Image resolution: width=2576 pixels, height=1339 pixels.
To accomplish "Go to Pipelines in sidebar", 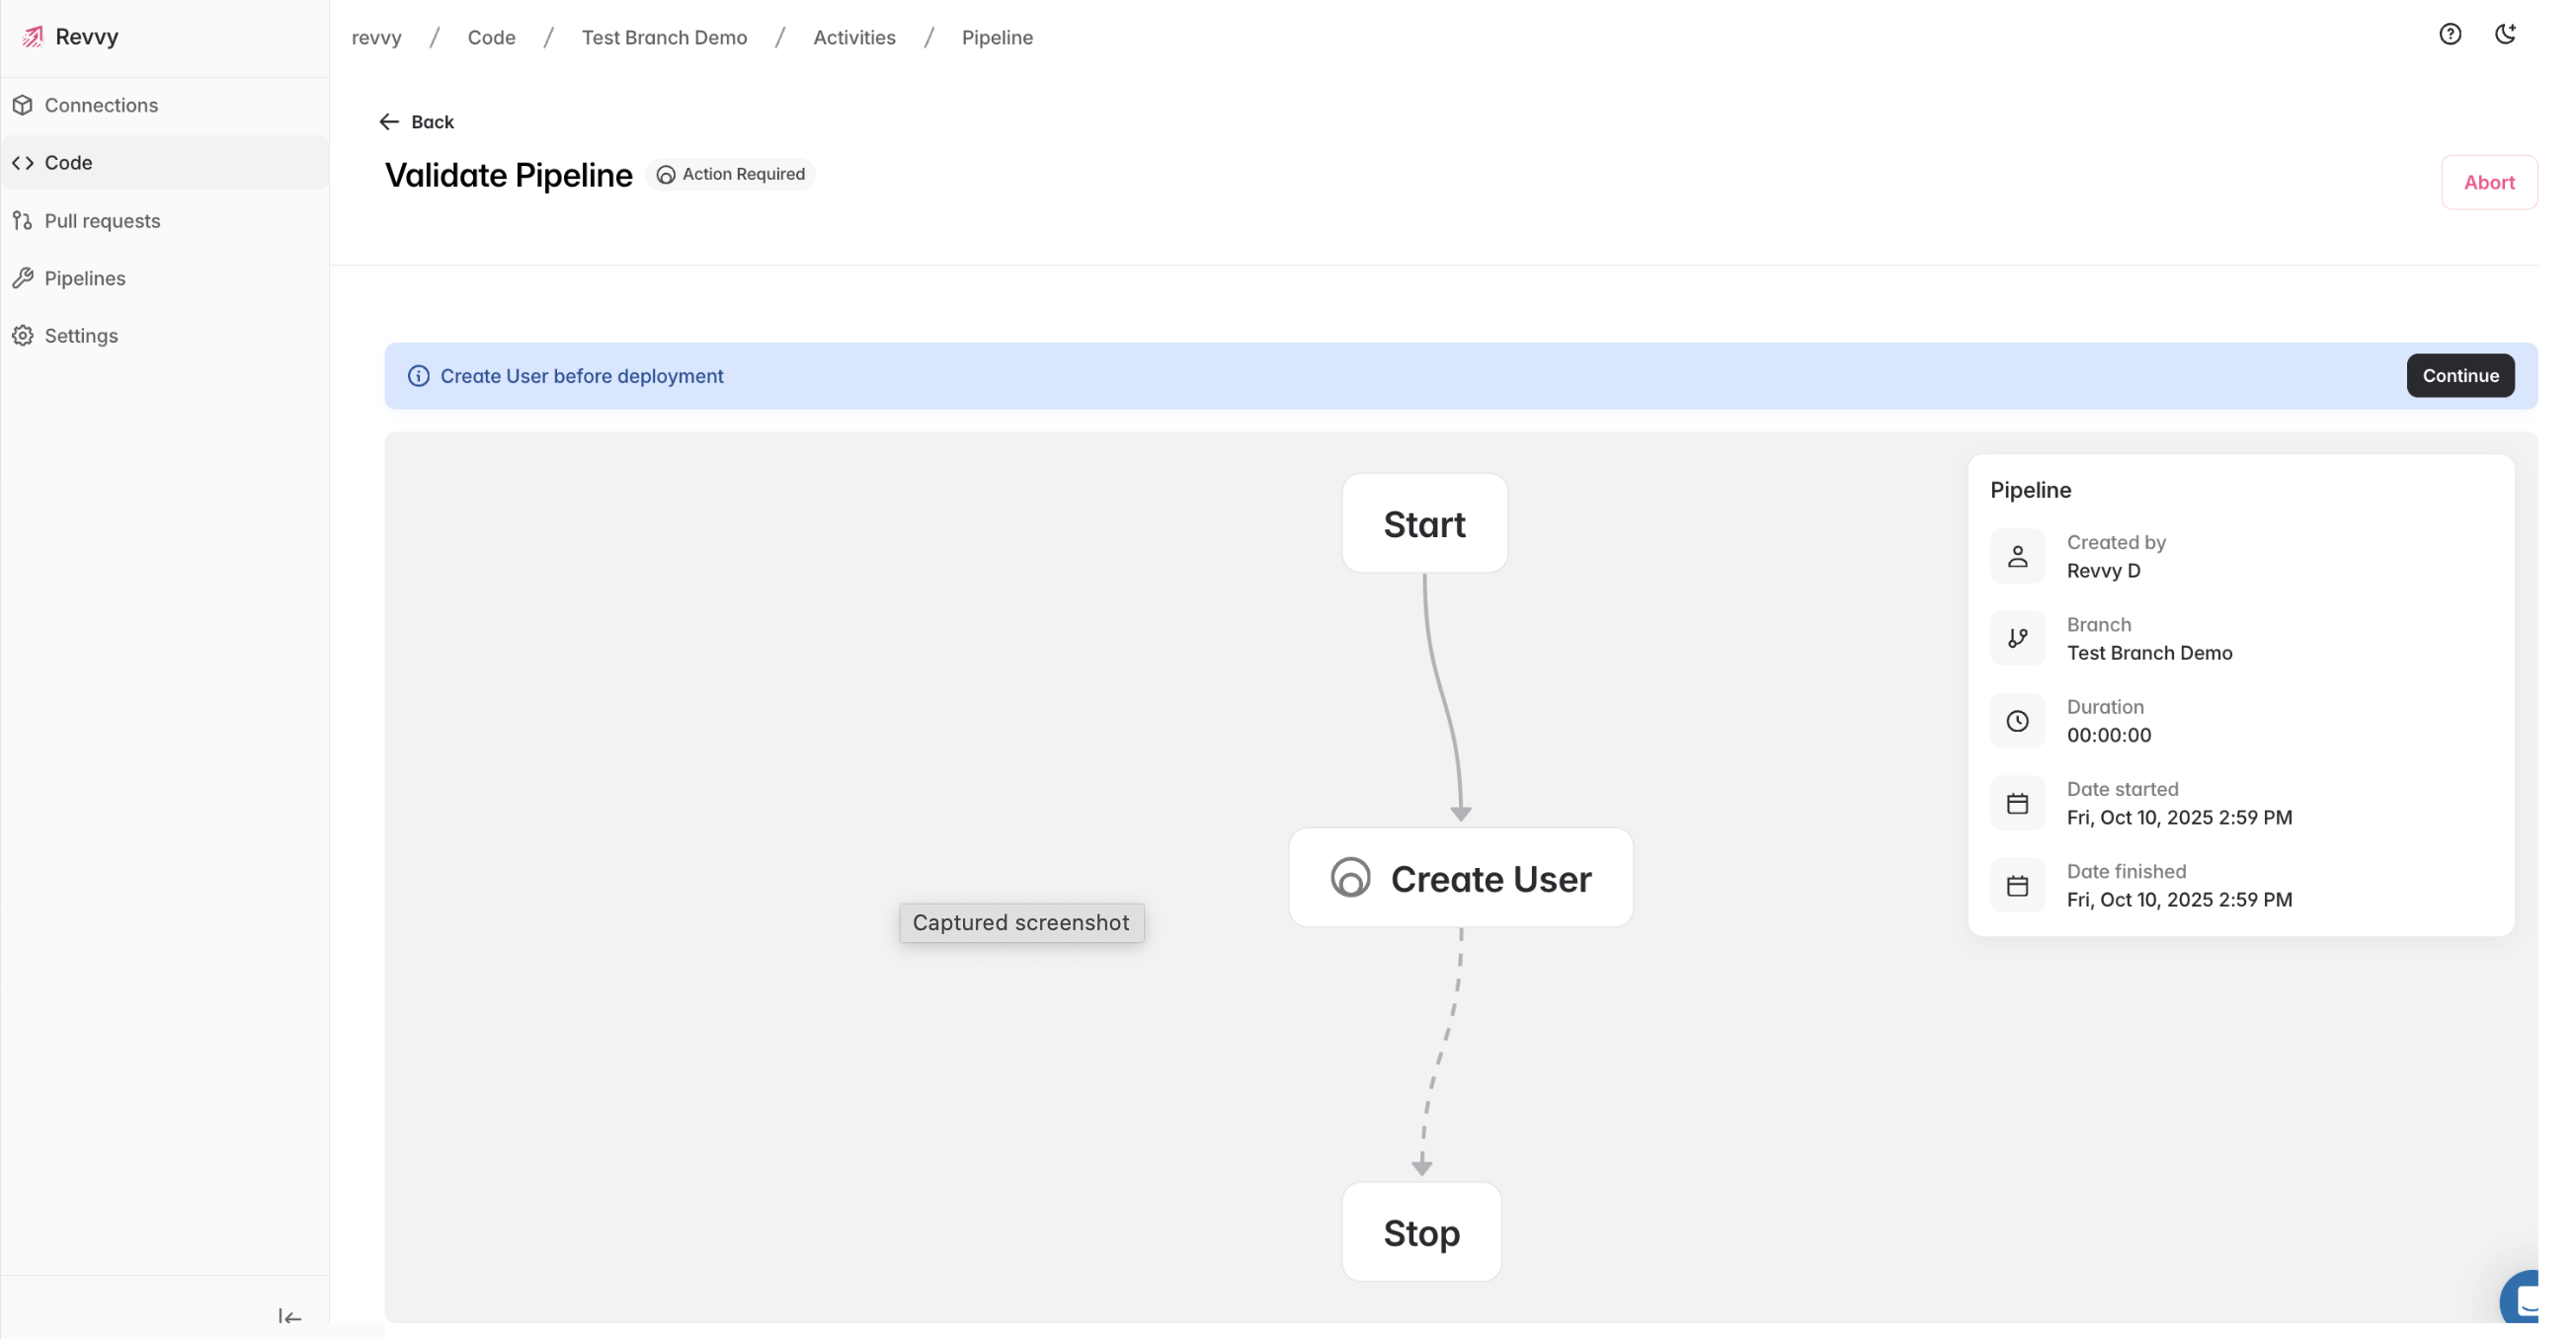I will pos(84,278).
